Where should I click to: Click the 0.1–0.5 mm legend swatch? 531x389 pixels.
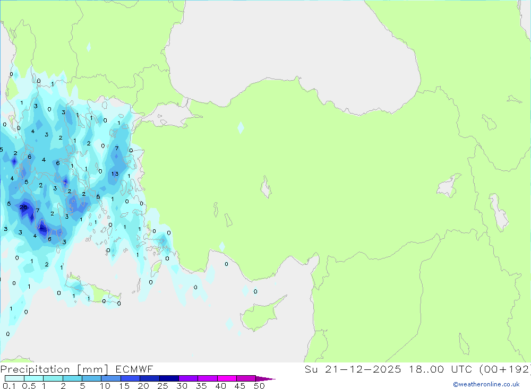[x=14, y=378]
